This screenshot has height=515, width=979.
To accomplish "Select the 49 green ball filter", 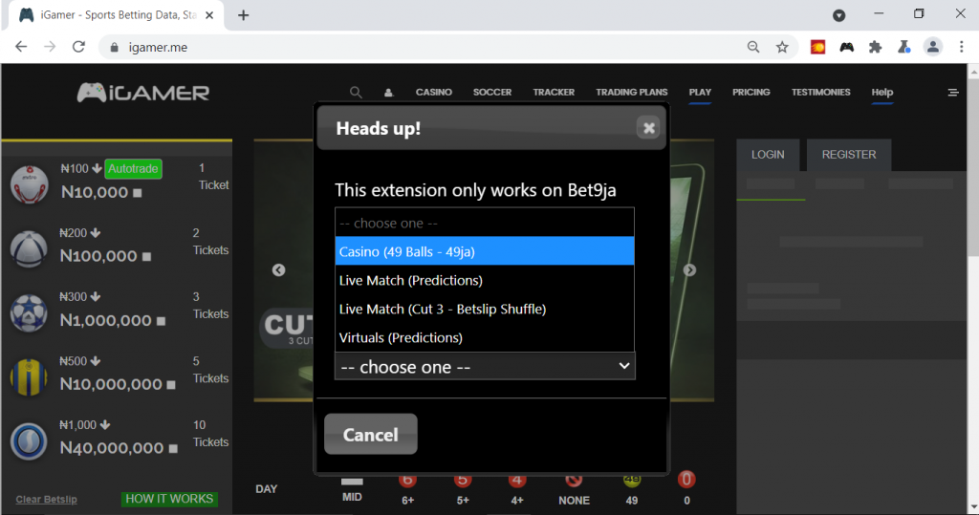I will pos(632,482).
